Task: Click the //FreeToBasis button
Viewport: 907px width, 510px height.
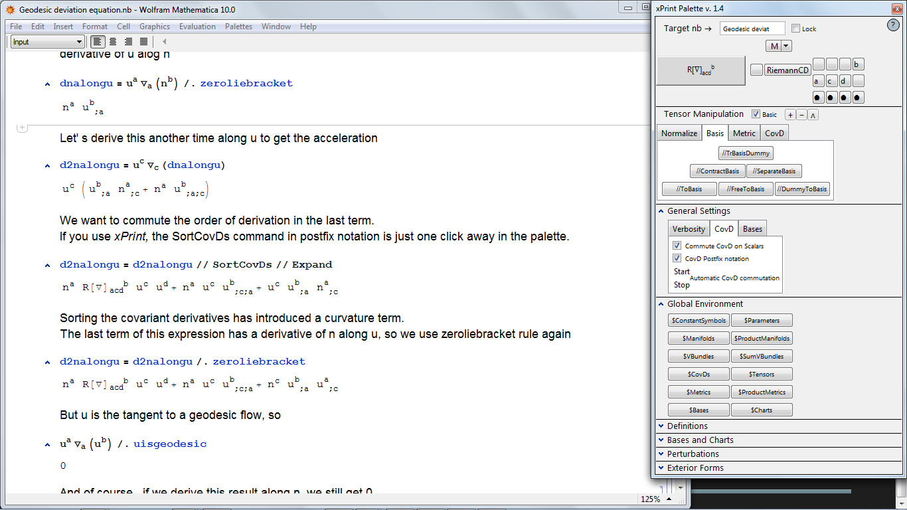Action: pos(746,189)
